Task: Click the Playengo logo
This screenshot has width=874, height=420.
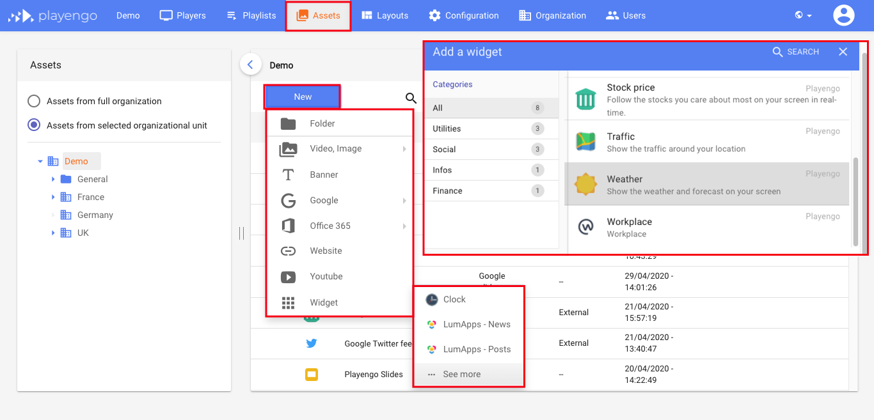Action: click(x=52, y=15)
